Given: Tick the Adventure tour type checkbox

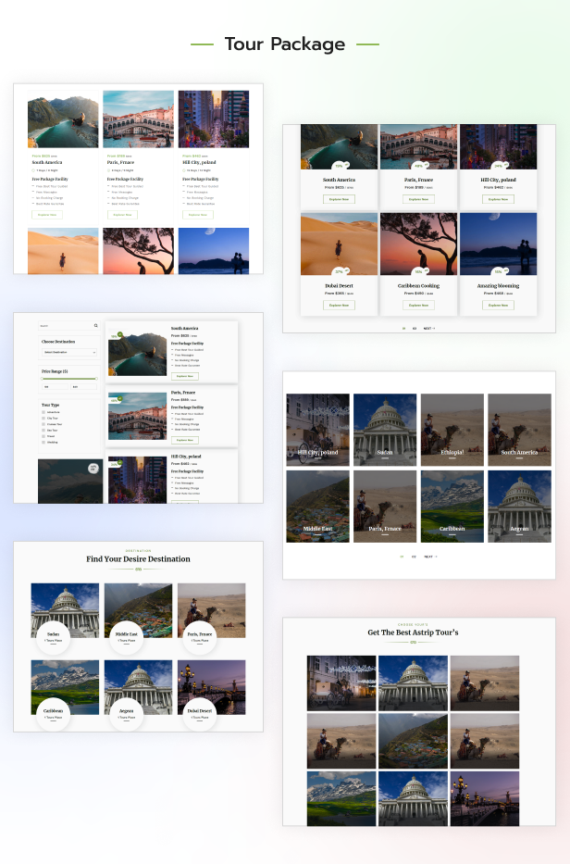Looking at the screenshot, I should coord(43,412).
